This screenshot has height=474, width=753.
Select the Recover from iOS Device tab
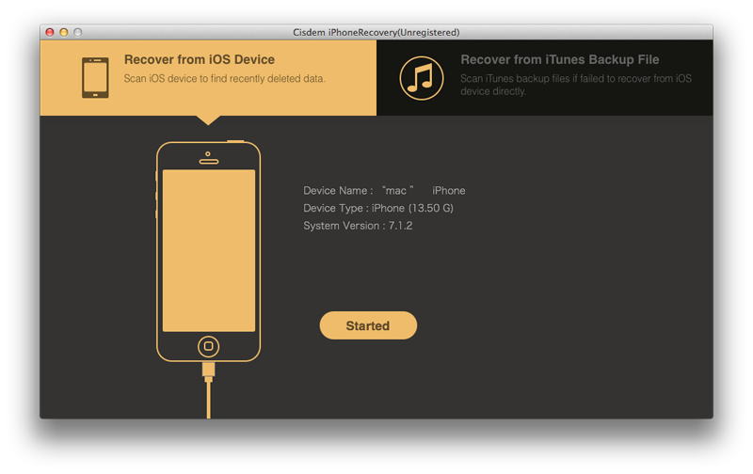[208, 78]
